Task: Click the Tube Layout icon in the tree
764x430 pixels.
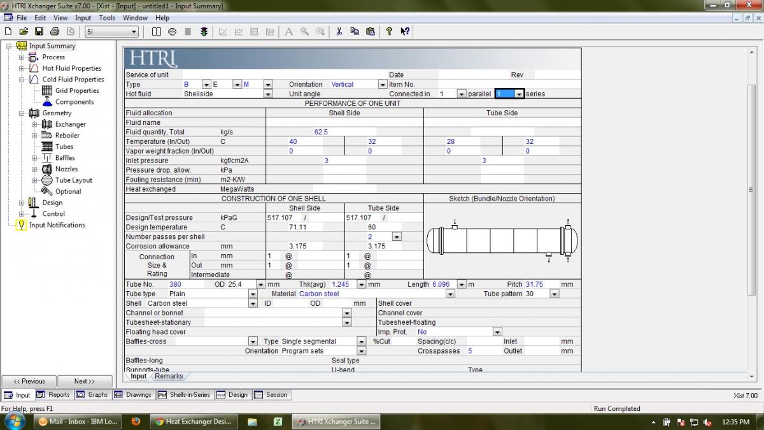Action: (x=47, y=180)
